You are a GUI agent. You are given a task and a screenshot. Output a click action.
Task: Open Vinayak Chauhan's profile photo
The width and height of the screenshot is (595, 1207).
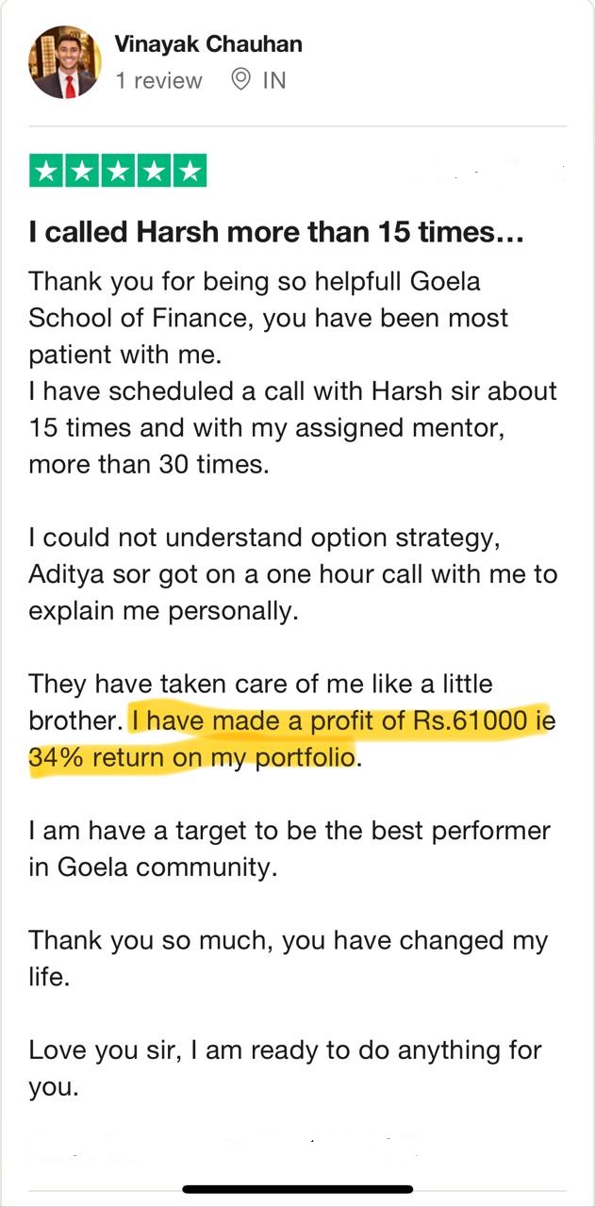point(65,63)
